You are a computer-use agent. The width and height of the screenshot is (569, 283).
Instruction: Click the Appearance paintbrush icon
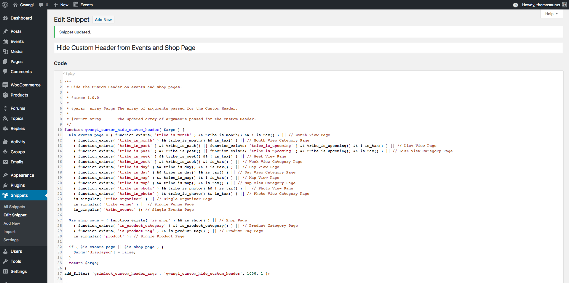(x=5, y=175)
